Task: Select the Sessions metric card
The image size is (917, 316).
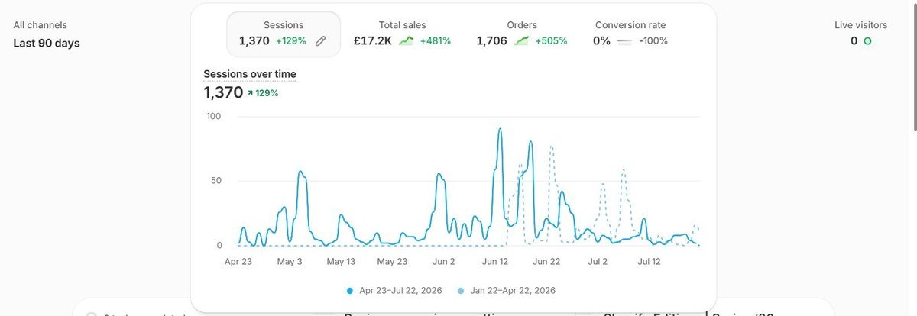Action: coord(284,34)
